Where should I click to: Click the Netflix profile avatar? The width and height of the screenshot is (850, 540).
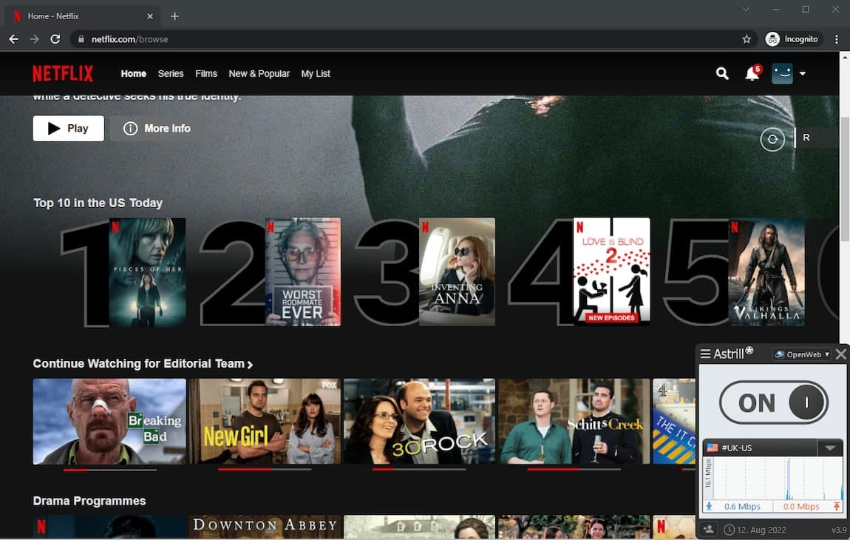782,73
